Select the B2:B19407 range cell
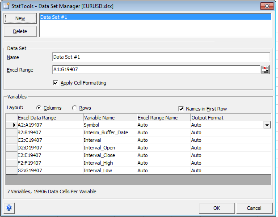This screenshot has width=278, height=217. pos(50,132)
